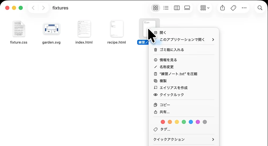Expand the クイックアクション submenu
This screenshot has height=146, width=268.
pos(184,140)
